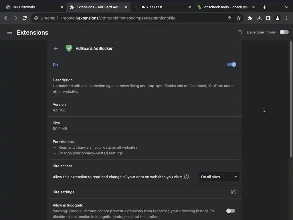Click the search extensions magnifier icon

pyautogui.click(x=240, y=32)
